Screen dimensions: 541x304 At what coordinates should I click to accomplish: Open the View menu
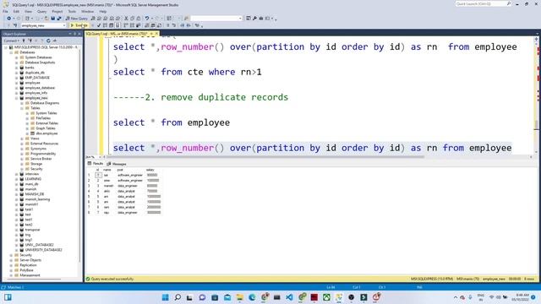point(28,11)
